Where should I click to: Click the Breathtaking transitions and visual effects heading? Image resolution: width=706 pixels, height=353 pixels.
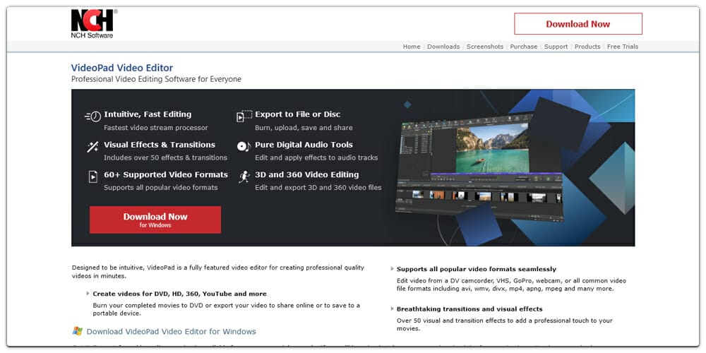click(x=469, y=309)
